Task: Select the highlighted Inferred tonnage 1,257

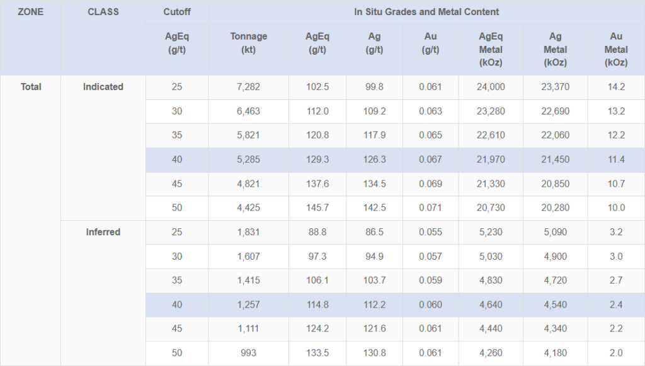Action: [x=248, y=305]
